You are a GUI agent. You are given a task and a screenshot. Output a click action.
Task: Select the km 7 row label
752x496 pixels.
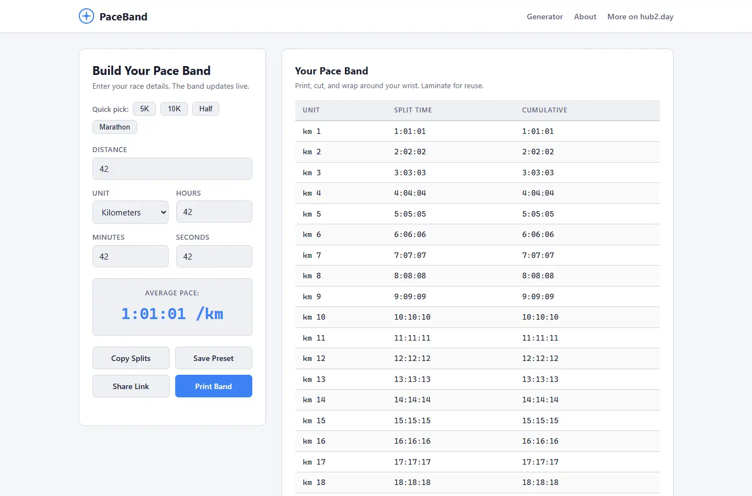click(x=312, y=255)
